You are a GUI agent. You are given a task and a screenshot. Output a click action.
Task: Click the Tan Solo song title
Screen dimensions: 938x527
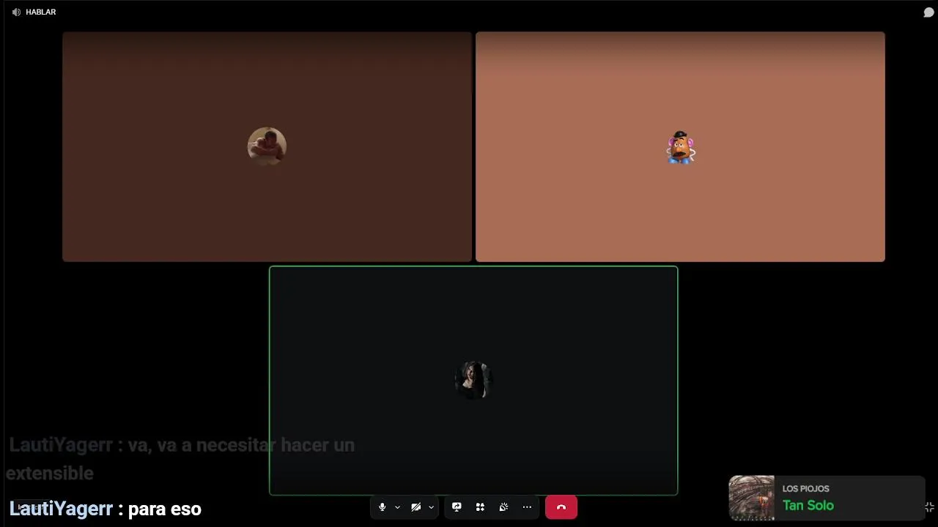(808, 506)
